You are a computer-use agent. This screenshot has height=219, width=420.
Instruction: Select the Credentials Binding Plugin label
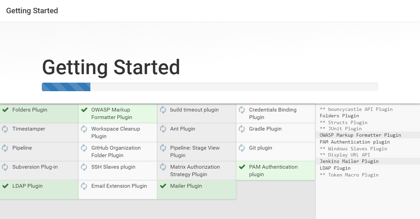click(x=273, y=114)
